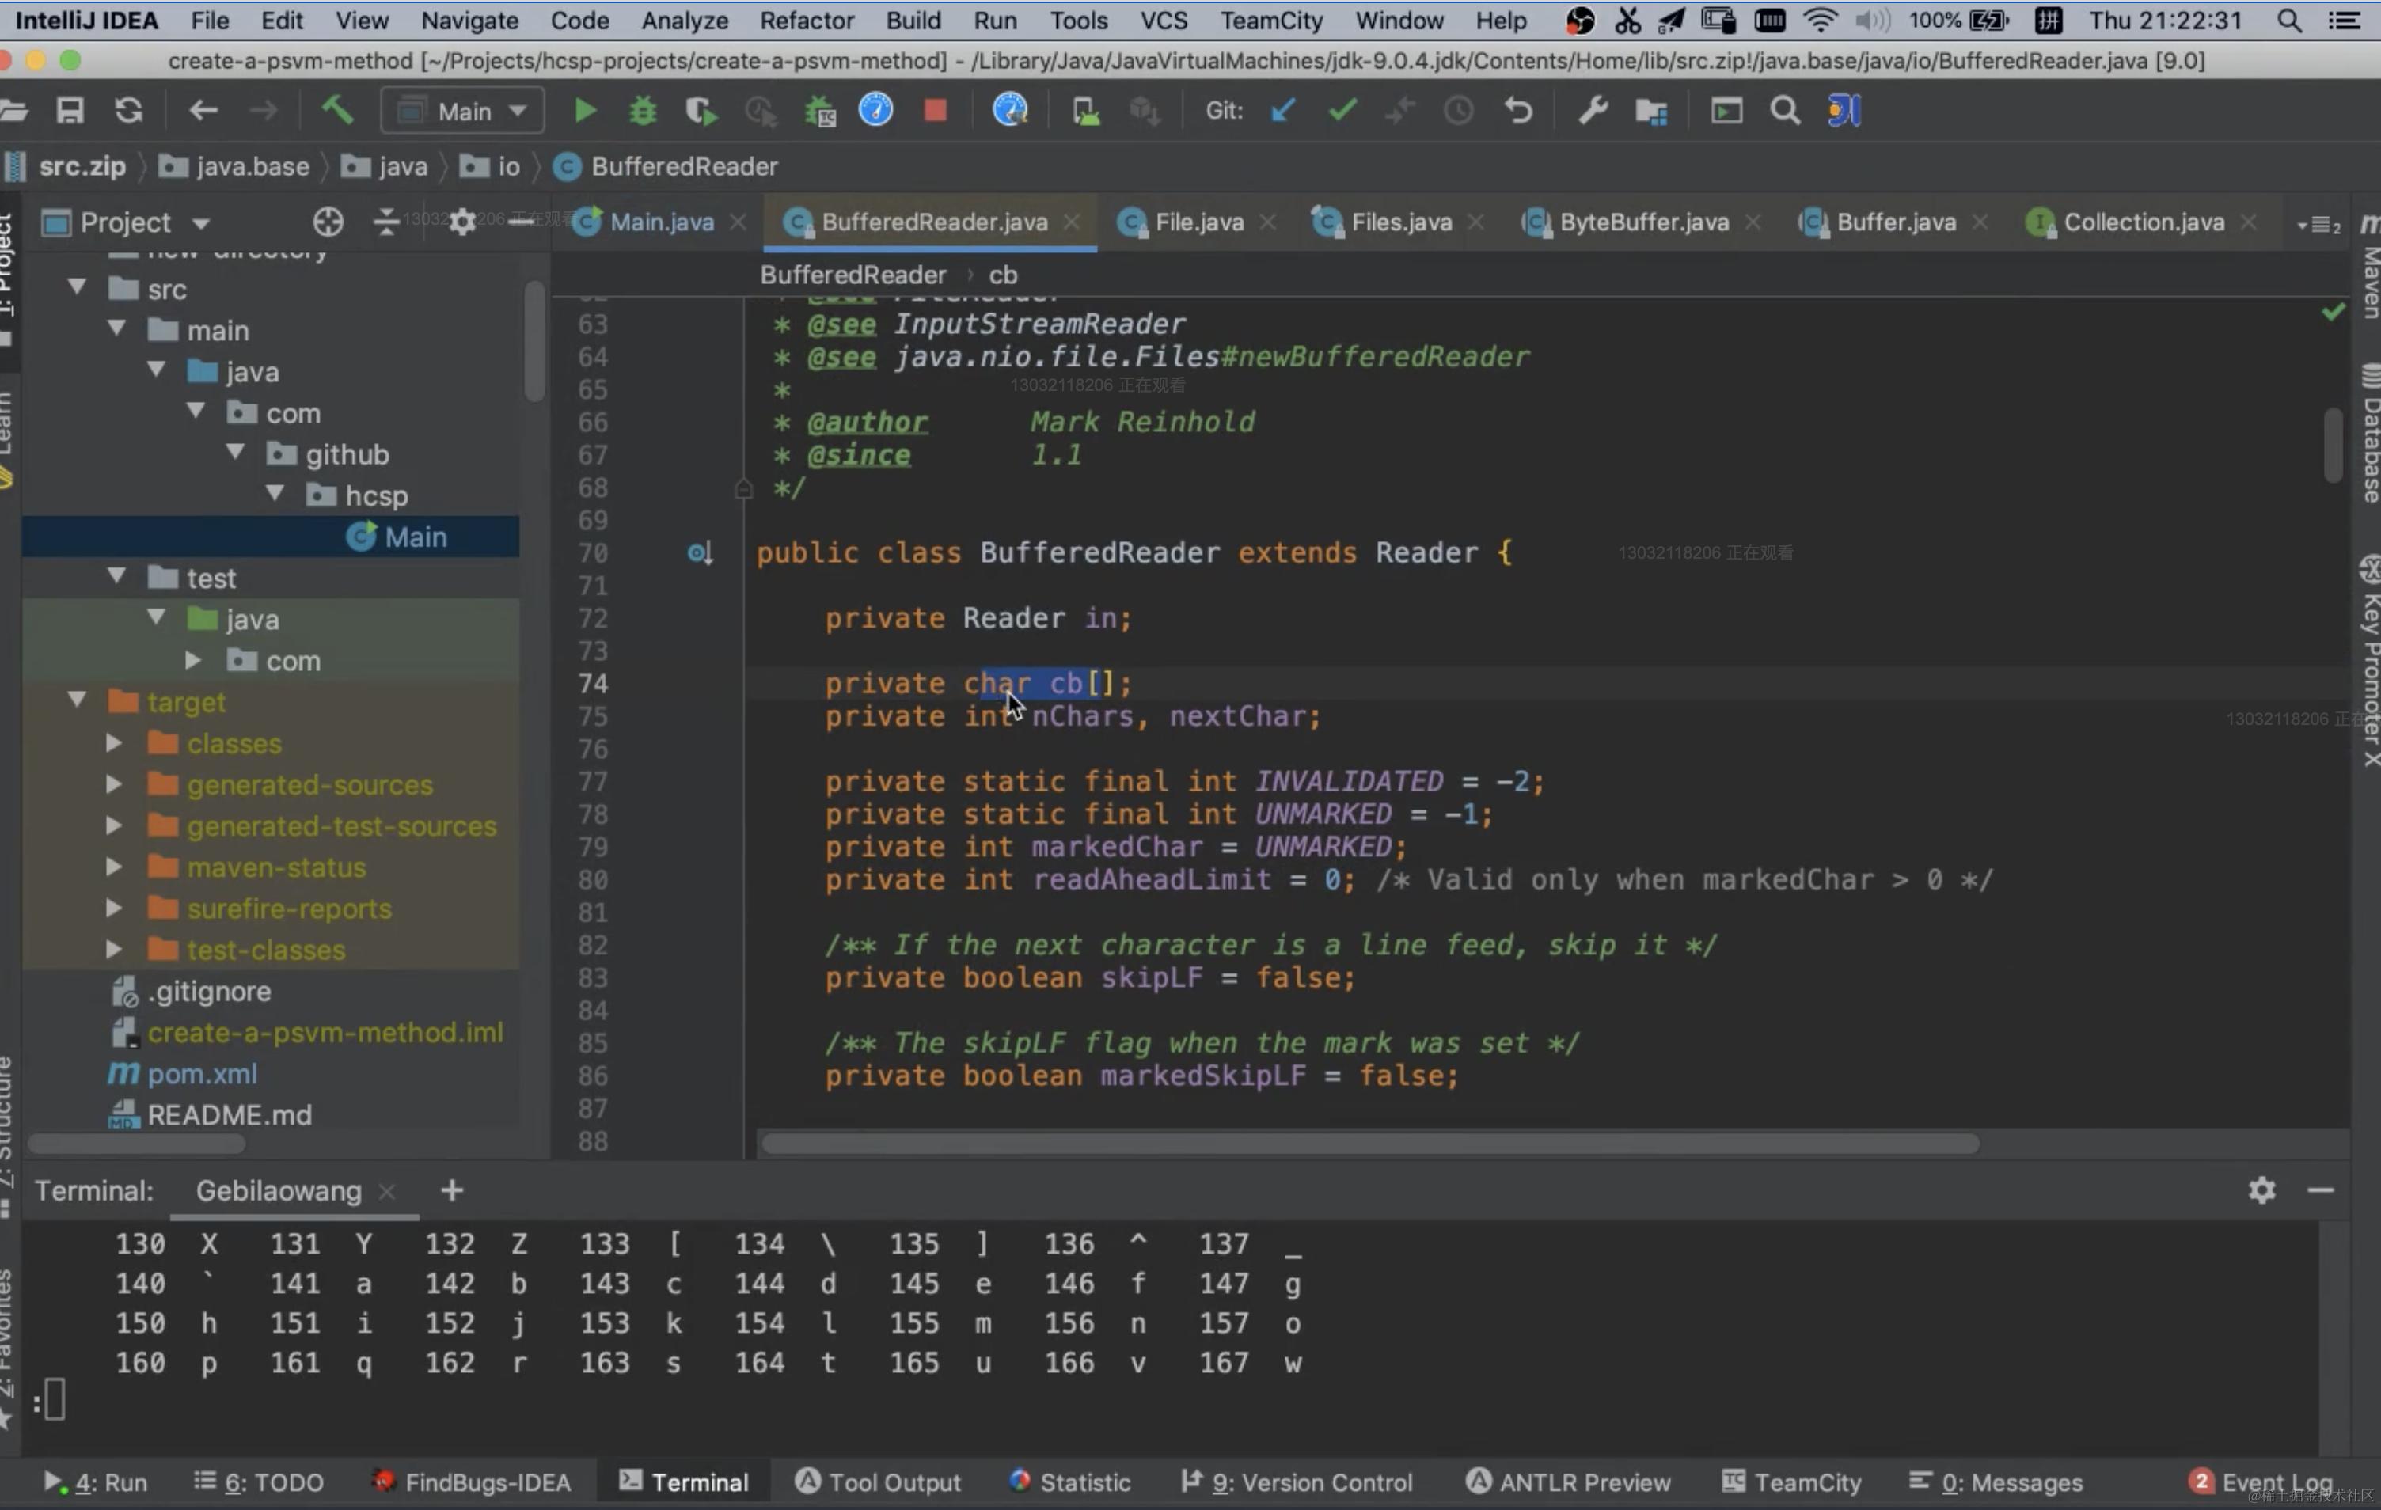Revert changes with the rollback arrow
The width and height of the screenshot is (2381, 1510).
click(1517, 111)
